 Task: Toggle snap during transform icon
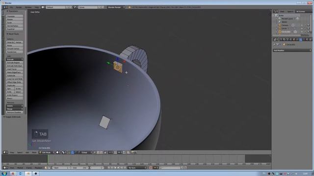116,153
